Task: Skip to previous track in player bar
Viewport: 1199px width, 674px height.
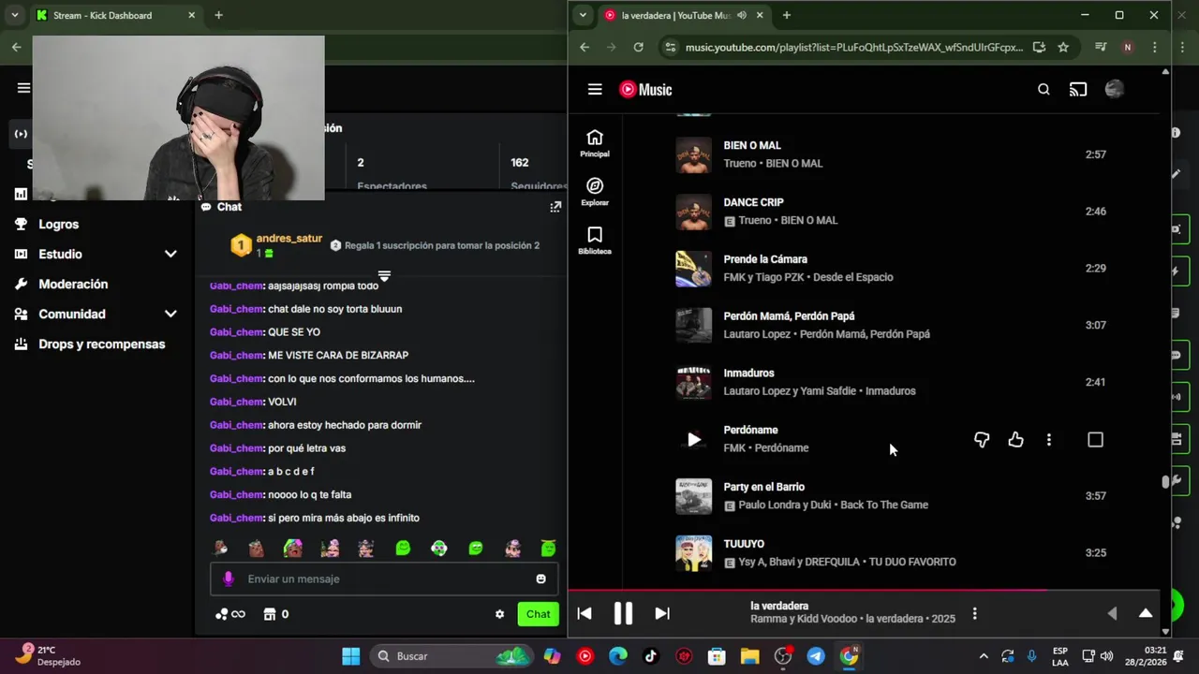Action: click(x=585, y=613)
